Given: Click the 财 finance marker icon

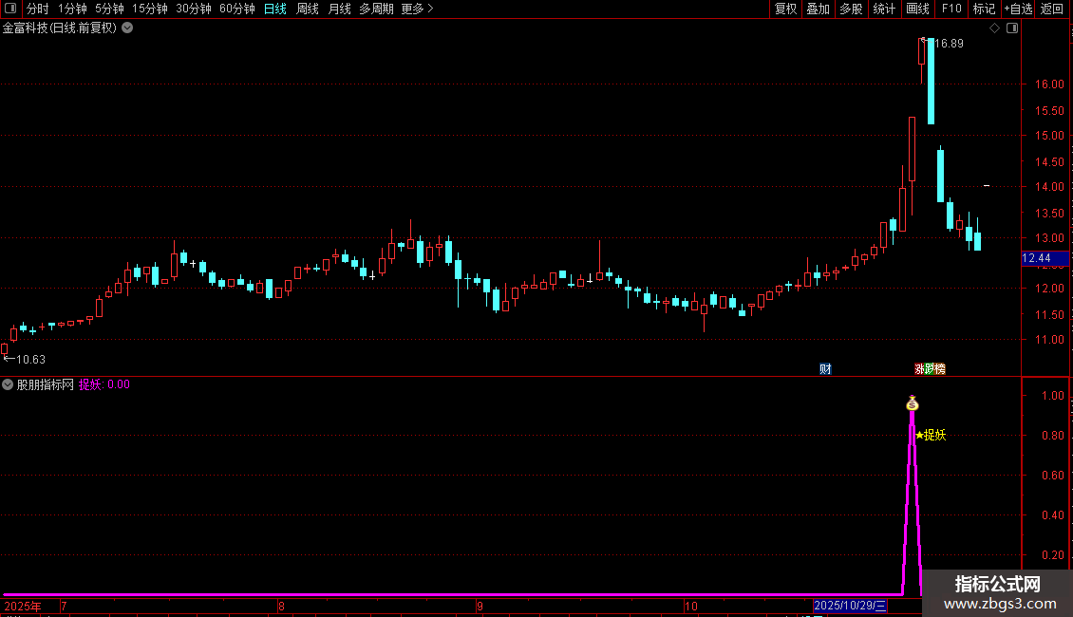Looking at the screenshot, I should click(x=825, y=369).
